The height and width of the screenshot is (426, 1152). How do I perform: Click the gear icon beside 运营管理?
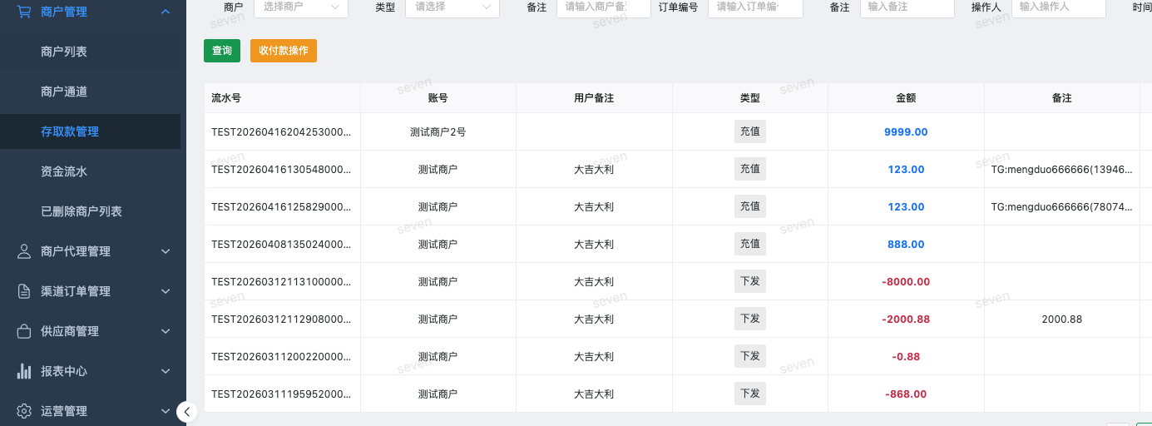[24, 411]
